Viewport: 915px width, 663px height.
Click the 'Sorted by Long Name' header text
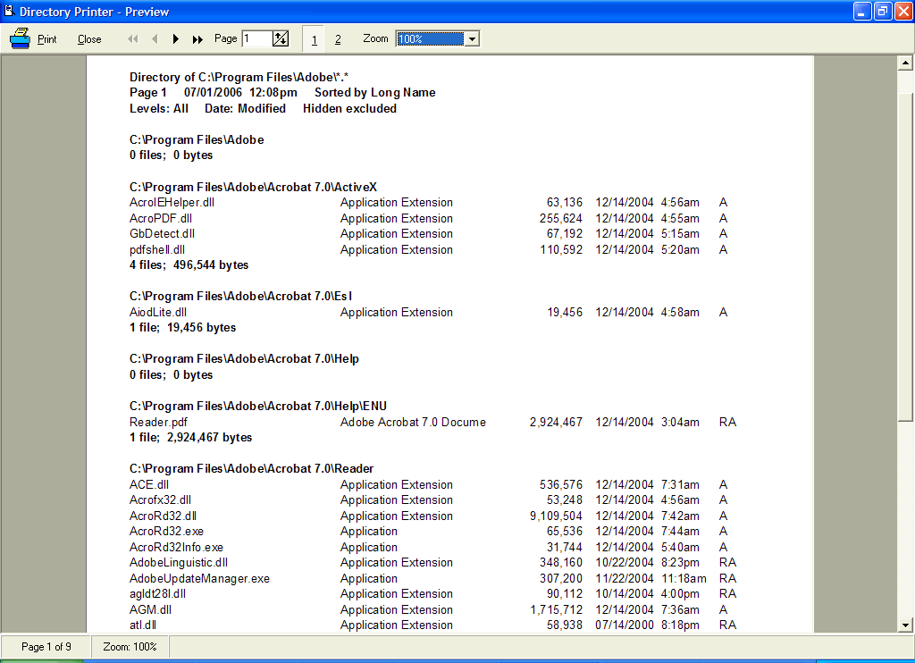pos(375,92)
